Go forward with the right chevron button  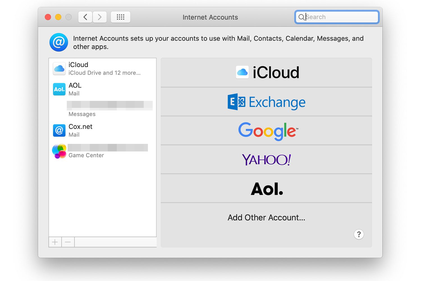[x=100, y=17]
